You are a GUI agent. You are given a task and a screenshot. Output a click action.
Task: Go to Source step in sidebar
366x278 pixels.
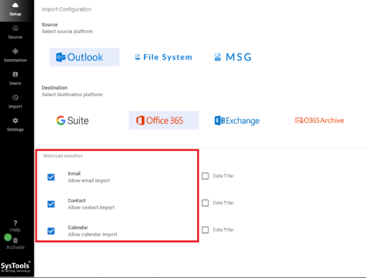pyautogui.click(x=15, y=32)
